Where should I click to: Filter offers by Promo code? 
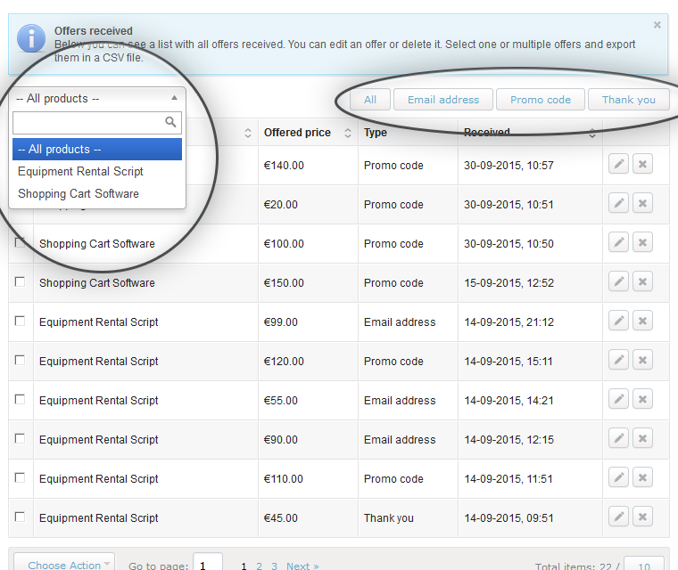pos(541,100)
